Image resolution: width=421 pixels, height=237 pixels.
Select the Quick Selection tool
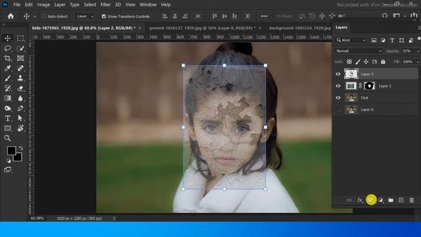click(x=20, y=48)
